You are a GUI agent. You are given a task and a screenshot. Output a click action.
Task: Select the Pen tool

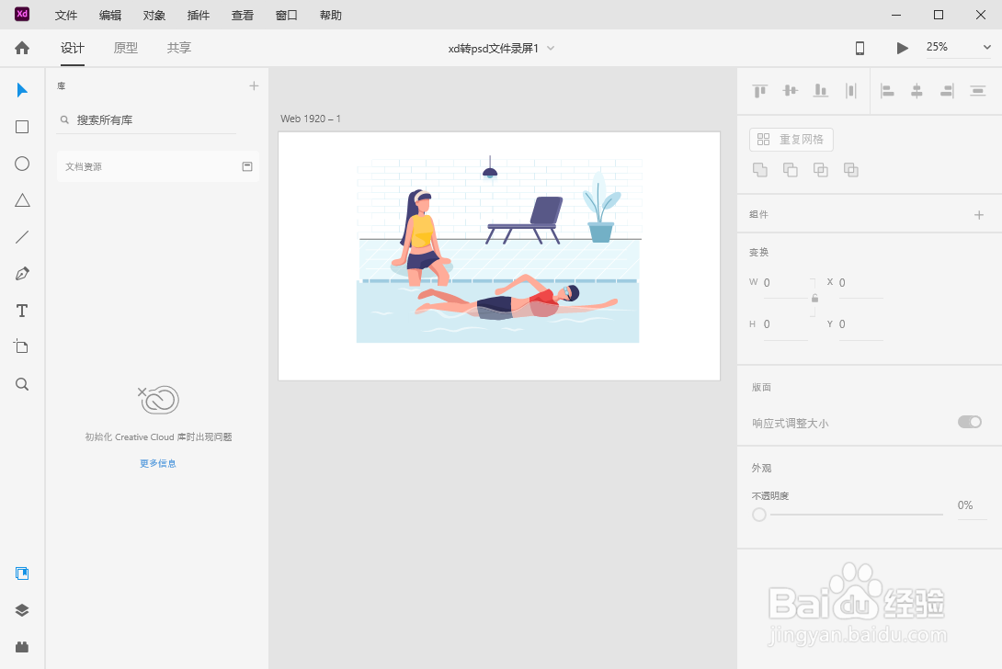coord(21,274)
